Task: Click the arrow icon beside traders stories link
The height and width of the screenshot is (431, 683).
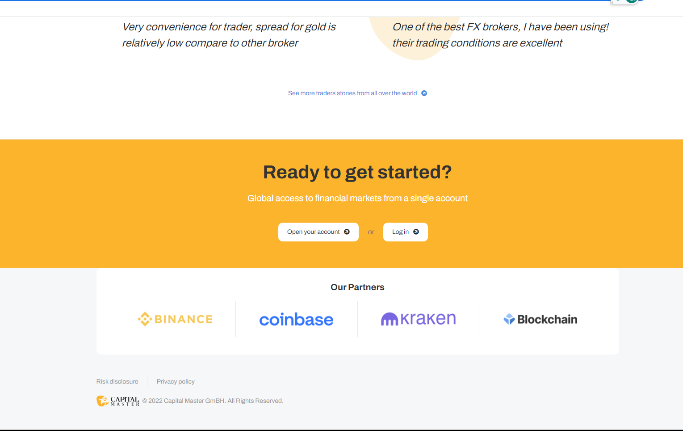Action: pos(424,93)
